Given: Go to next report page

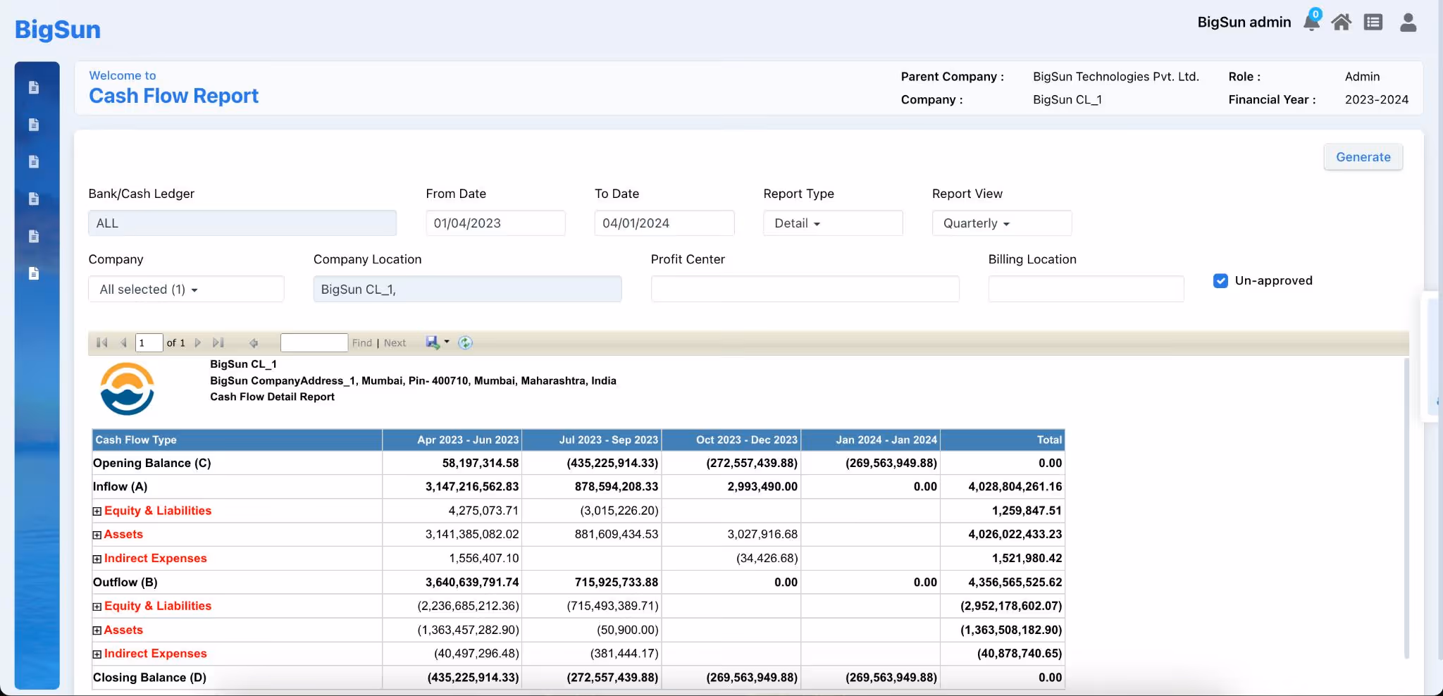Looking at the screenshot, I should coord(198,342).
